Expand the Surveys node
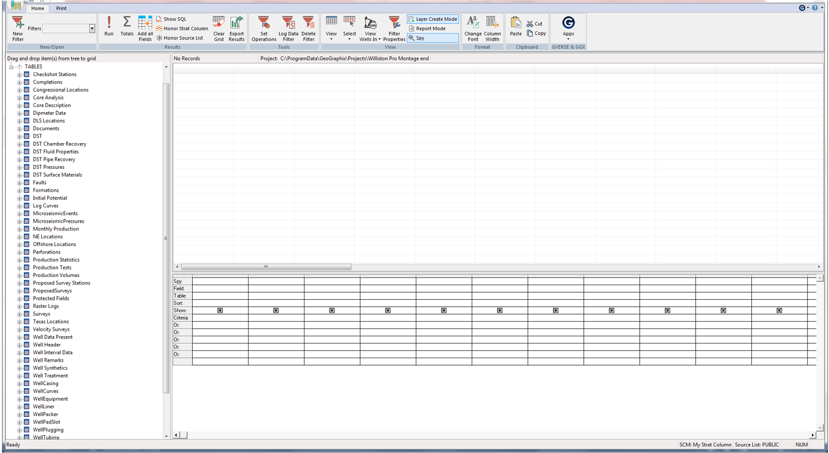 pos(19,314)
